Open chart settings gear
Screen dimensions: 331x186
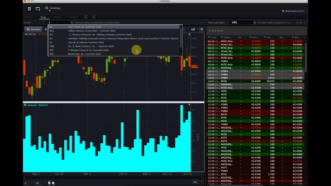(x=202, y=29)
